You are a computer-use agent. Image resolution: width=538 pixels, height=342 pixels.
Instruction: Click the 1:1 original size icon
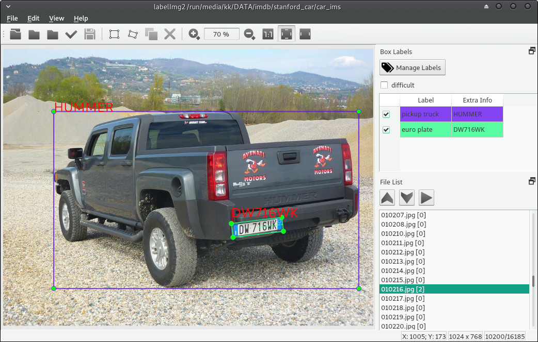268,34
